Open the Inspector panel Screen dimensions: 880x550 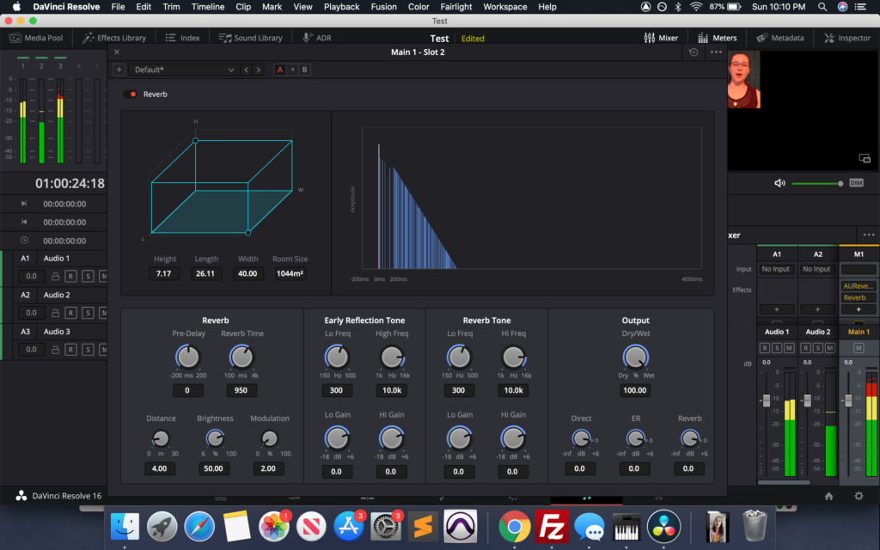point(847,38)
